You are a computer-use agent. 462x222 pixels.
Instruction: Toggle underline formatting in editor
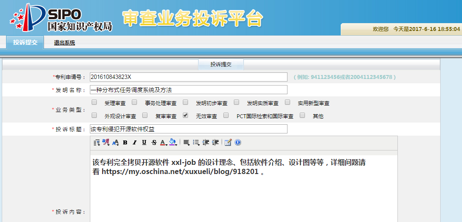144,143
